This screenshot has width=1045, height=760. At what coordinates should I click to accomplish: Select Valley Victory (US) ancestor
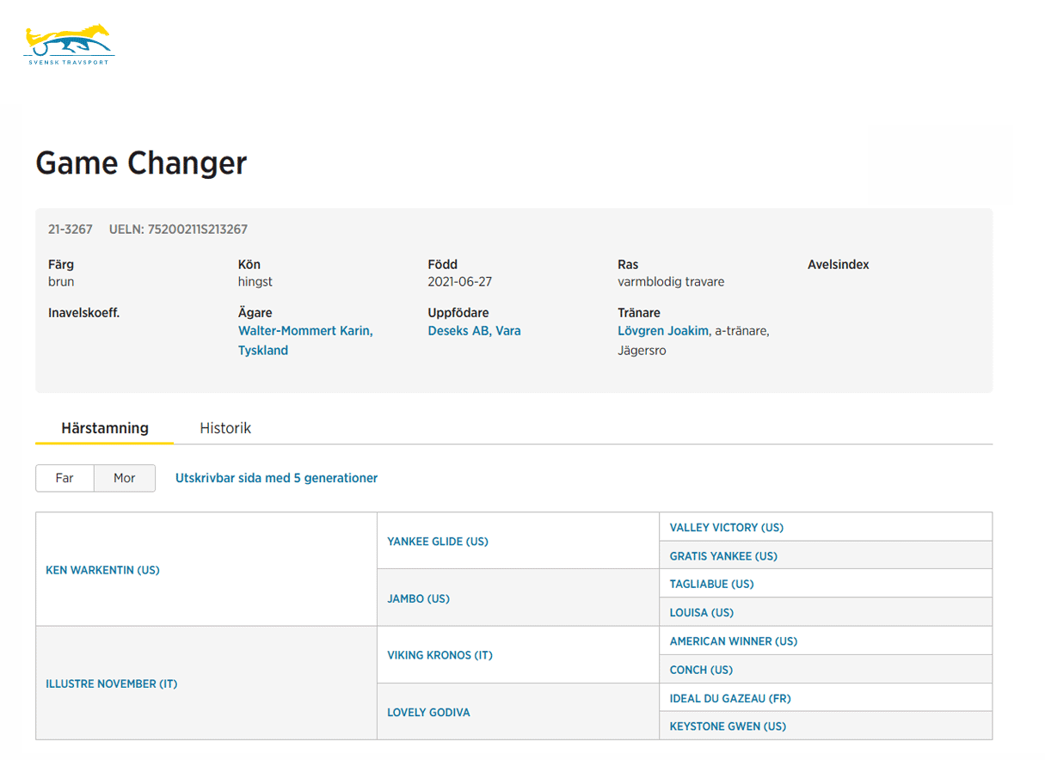tap(726, 528)
